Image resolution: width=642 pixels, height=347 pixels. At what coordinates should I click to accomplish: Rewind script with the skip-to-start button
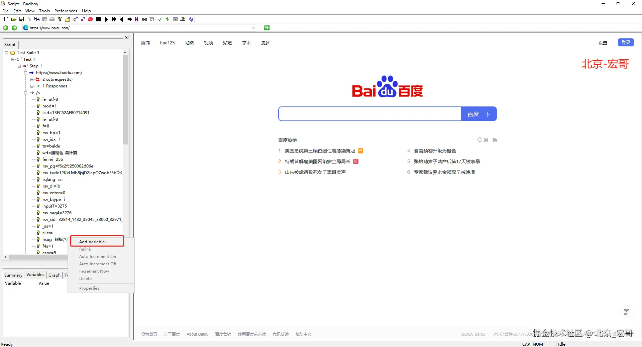click(121, 19)
